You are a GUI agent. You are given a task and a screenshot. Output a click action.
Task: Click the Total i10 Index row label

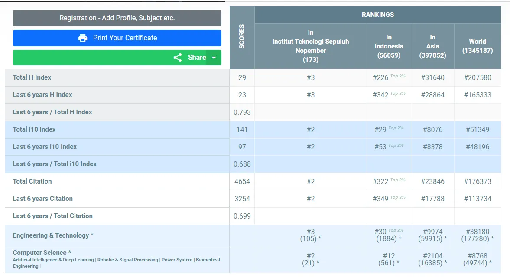pos(34,129)
